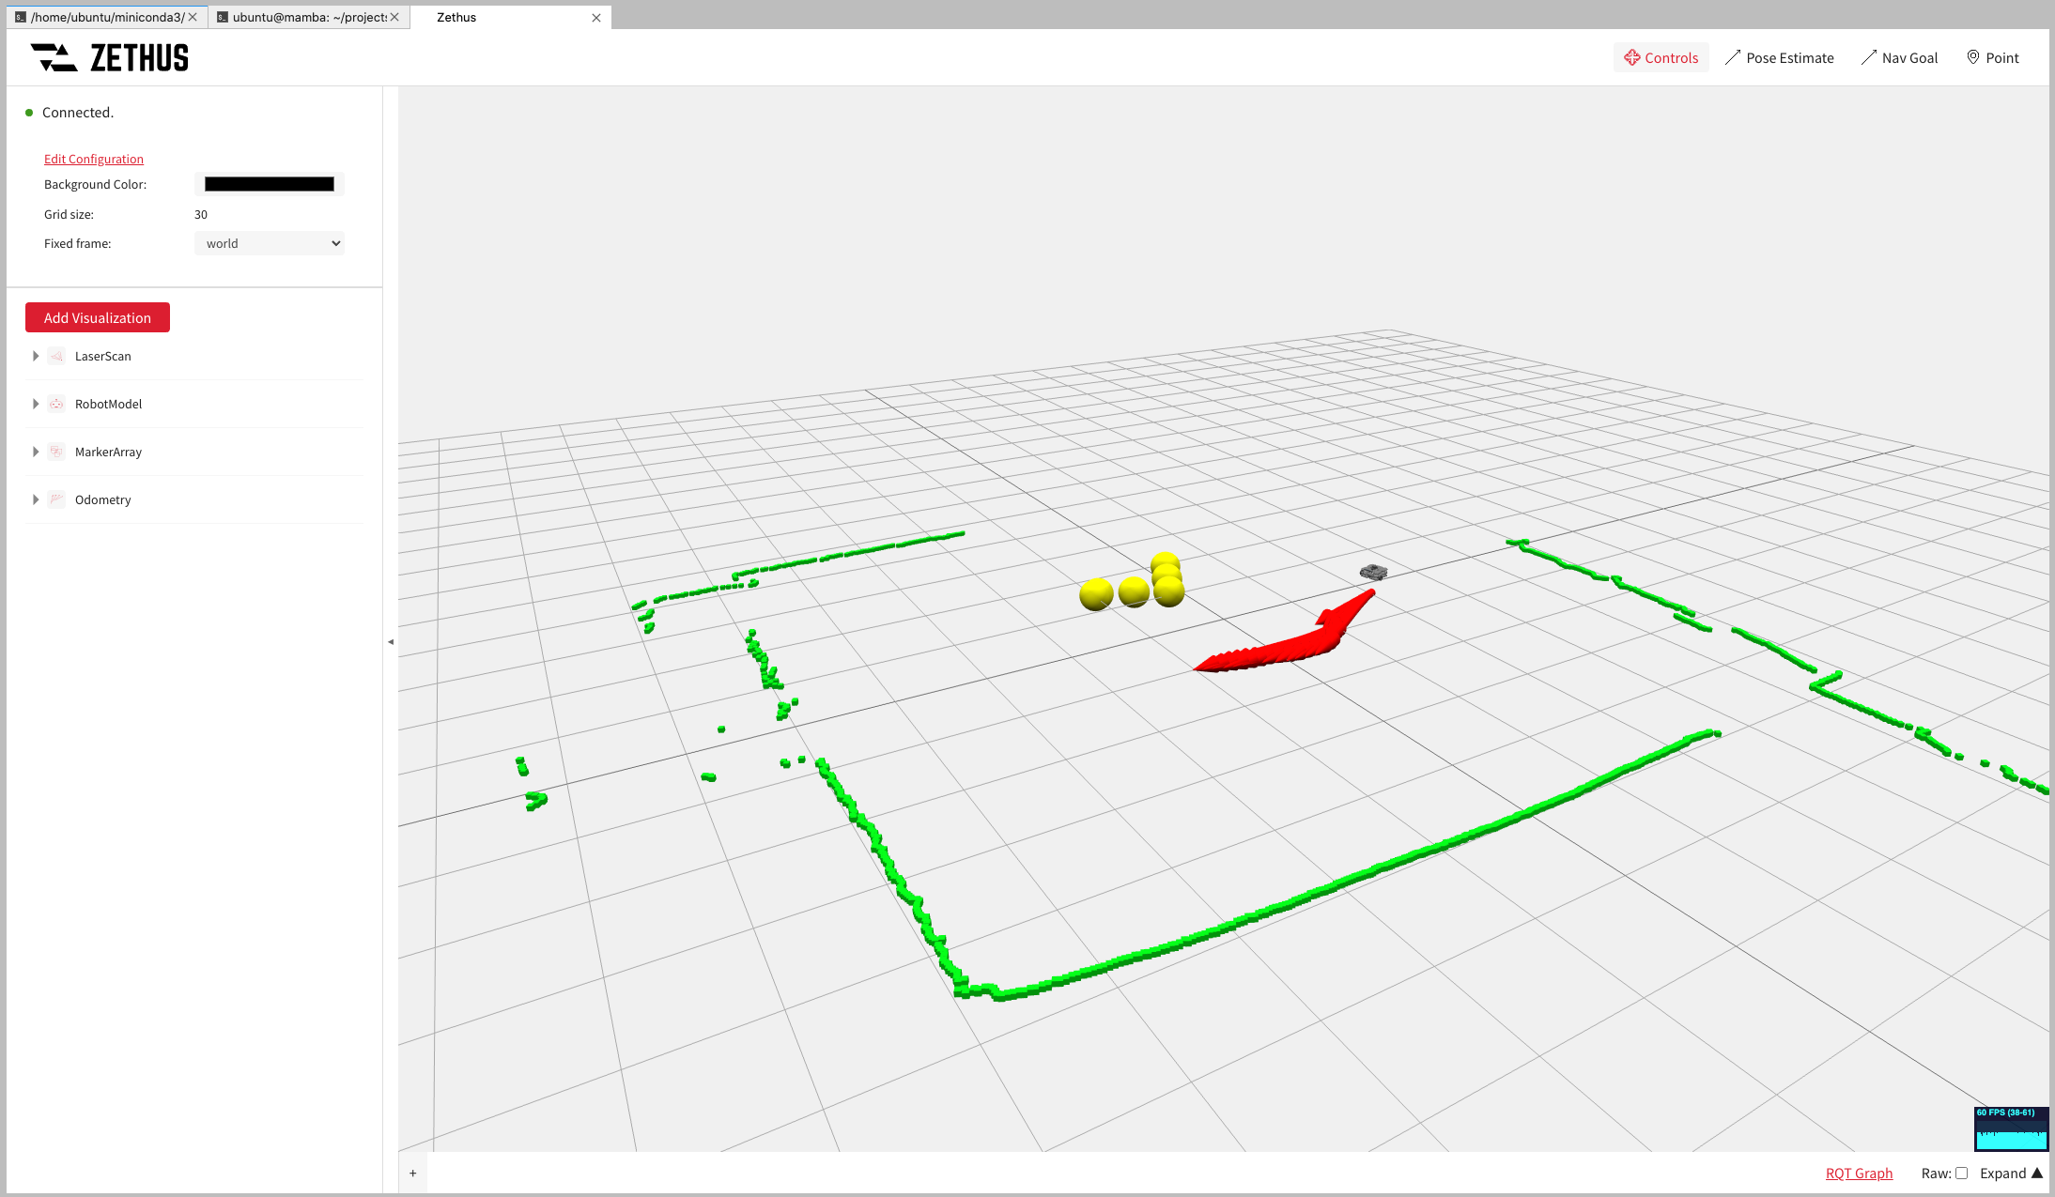The width and height of the screenshot is (2055, 1197).
Task: Click the Expand label in bottom bar
Action: [x=2002, y=1174]
